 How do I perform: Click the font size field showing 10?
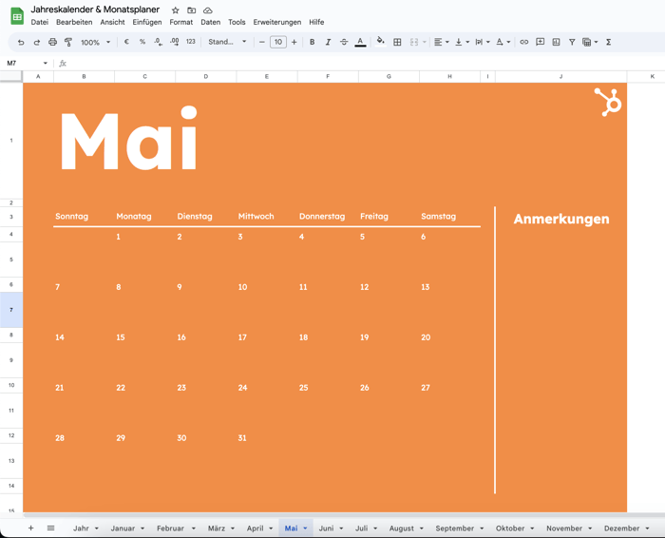[x=278, y=42]
